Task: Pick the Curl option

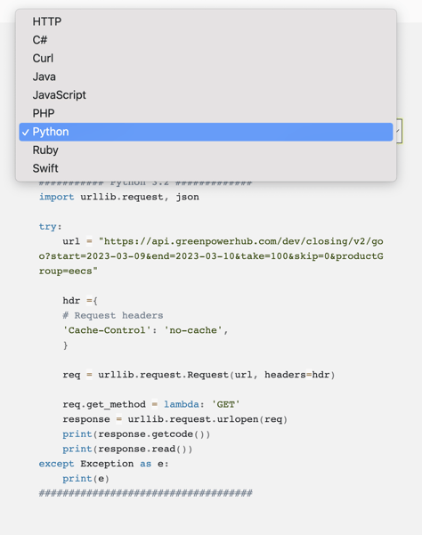Action: tap(206, 59)
